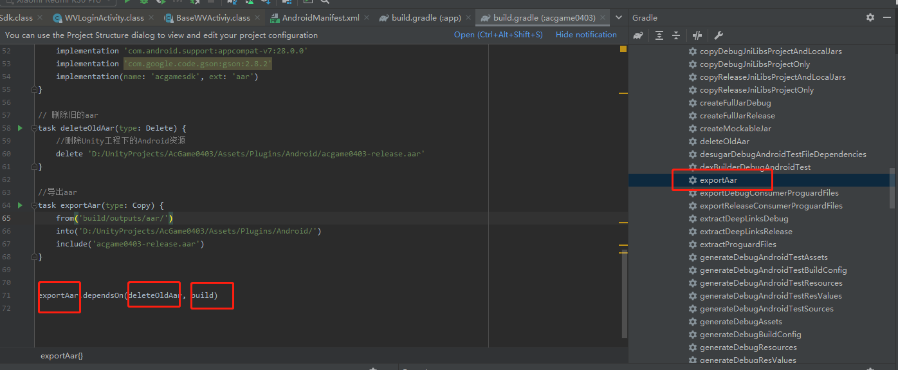The height and width of the screenshot is (370, 898).
Task: Close the Sdk.class tab
Action: 39,18
